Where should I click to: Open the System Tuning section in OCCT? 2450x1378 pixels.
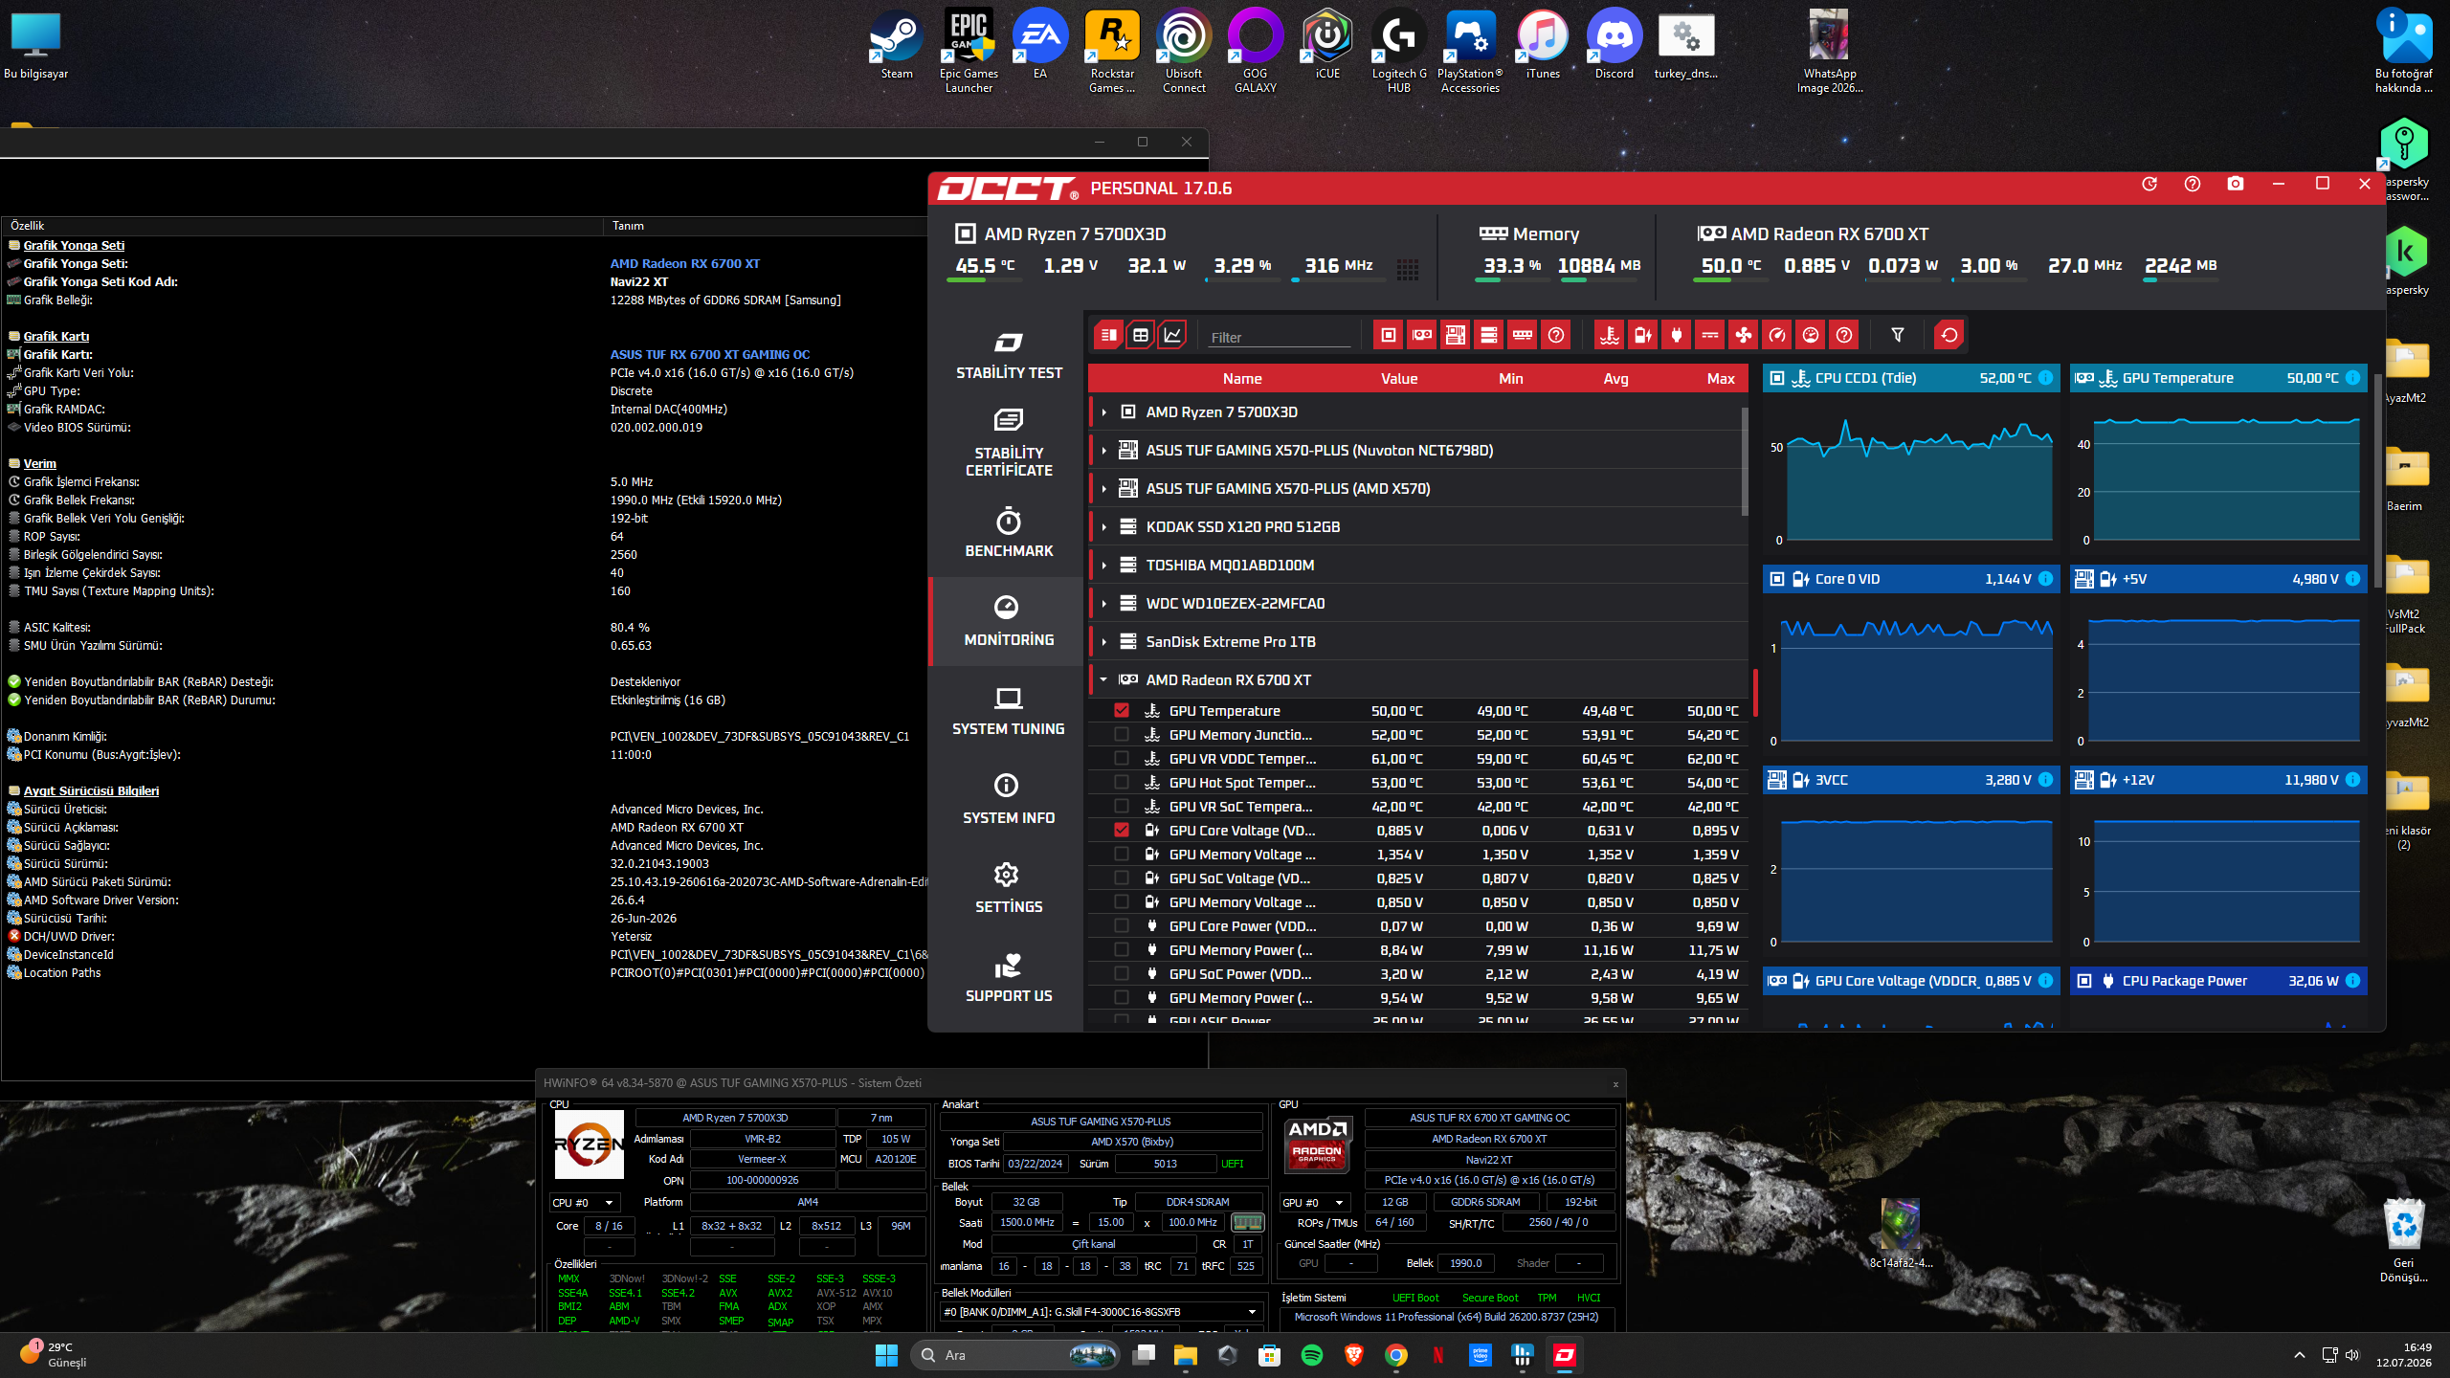[x=1009, y=711]
